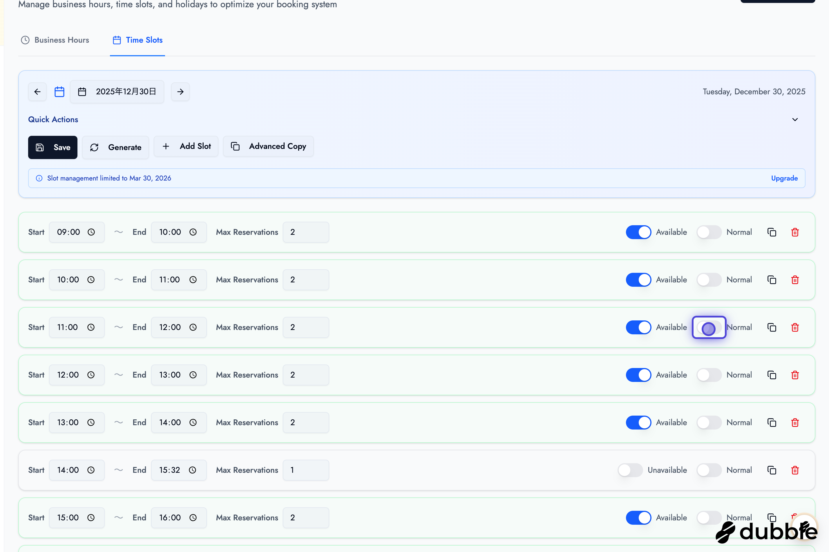The height and width of the screenshot is (552, 829).
Task: Click the right arrow to view next day
Action: 180,91
